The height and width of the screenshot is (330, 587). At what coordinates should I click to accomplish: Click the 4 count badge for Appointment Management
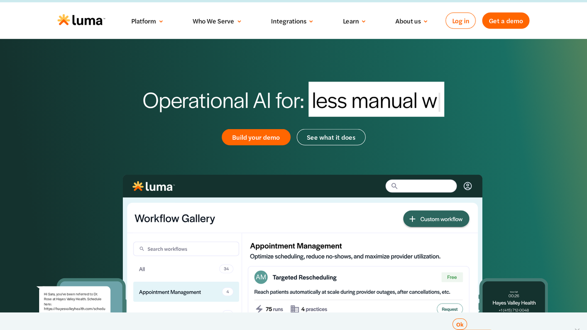coord(227,292)
